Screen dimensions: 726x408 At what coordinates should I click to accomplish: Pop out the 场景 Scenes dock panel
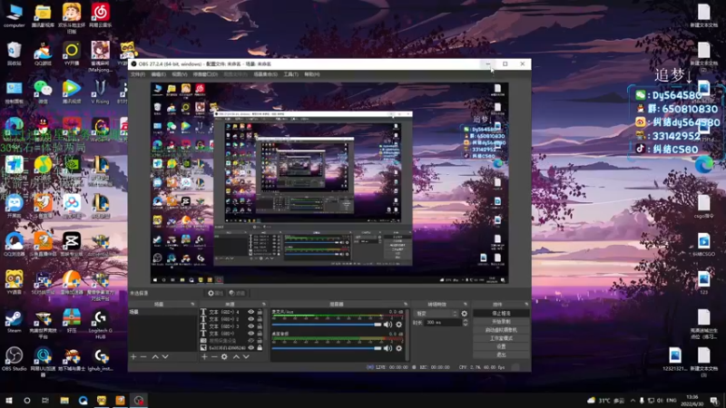[x=193, y=304]
